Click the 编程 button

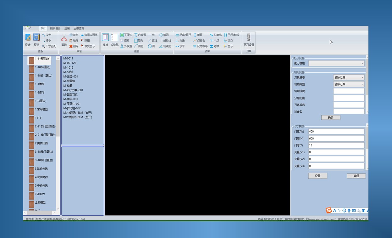pyautogui.click(x=356, y=176)
